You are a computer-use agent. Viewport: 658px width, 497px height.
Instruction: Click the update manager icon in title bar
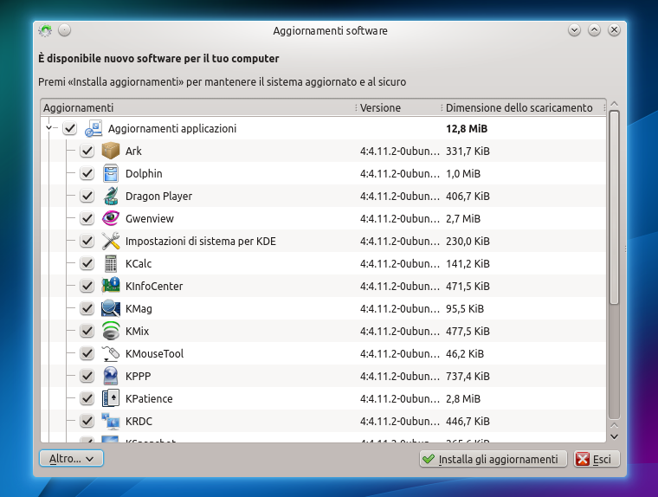45,30
